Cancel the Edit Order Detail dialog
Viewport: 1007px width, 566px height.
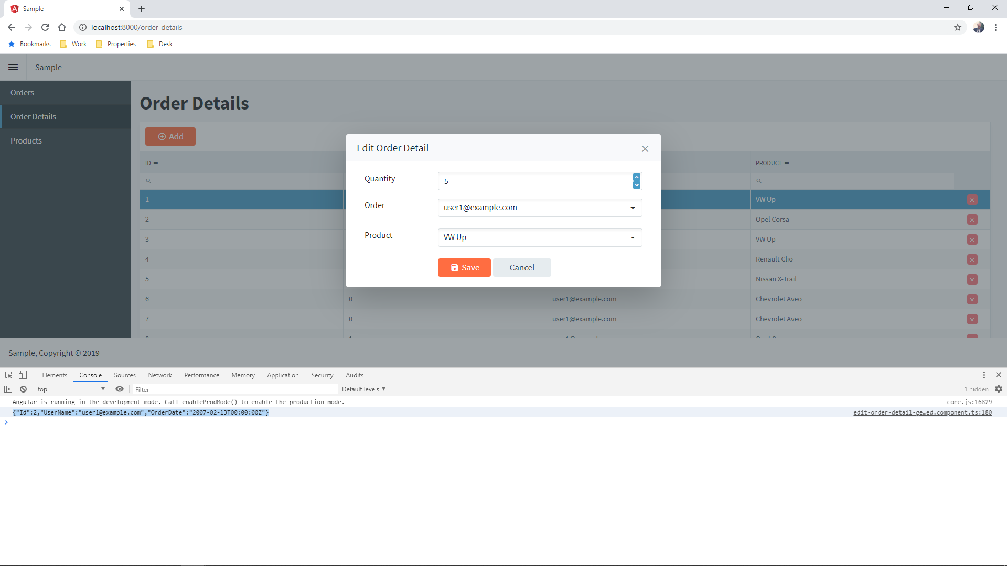tap(522, 267)
